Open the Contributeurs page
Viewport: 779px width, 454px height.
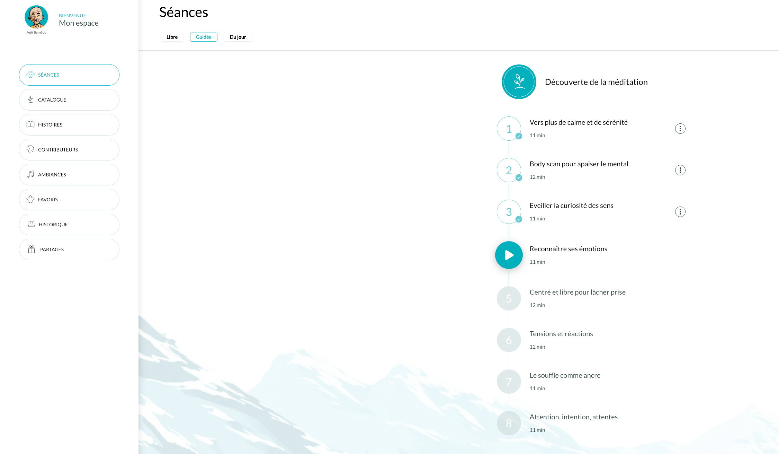point(69,150)
